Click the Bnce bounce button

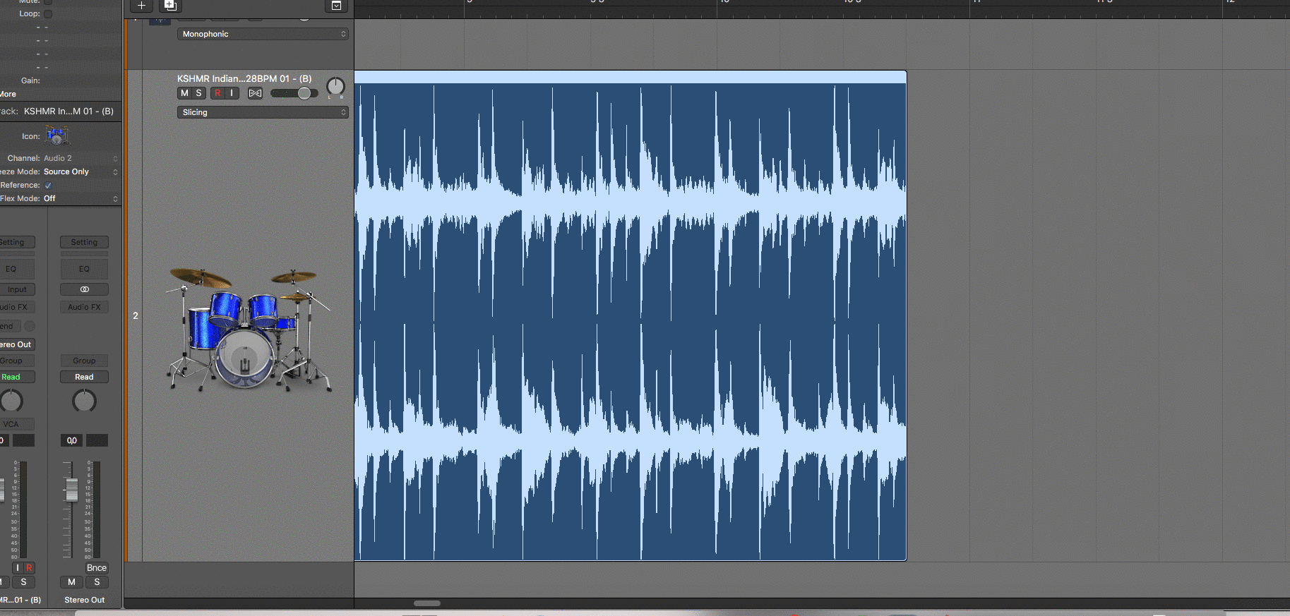tap(97, 568)
